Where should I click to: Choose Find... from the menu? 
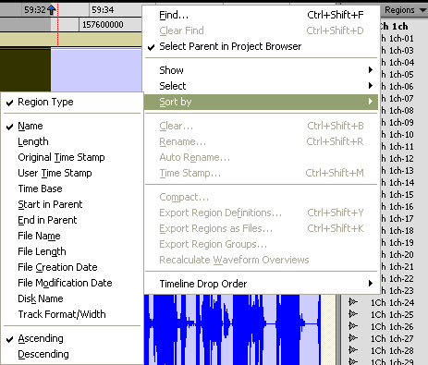point(261,15)
